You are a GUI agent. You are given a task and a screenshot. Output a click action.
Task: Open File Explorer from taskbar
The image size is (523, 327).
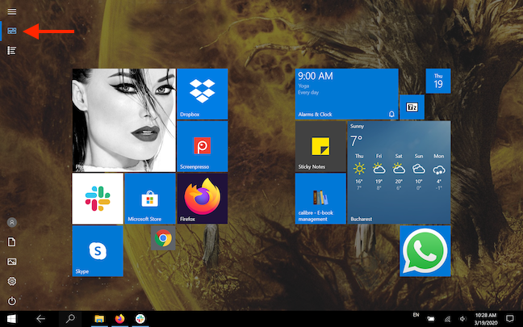point(99,319)
